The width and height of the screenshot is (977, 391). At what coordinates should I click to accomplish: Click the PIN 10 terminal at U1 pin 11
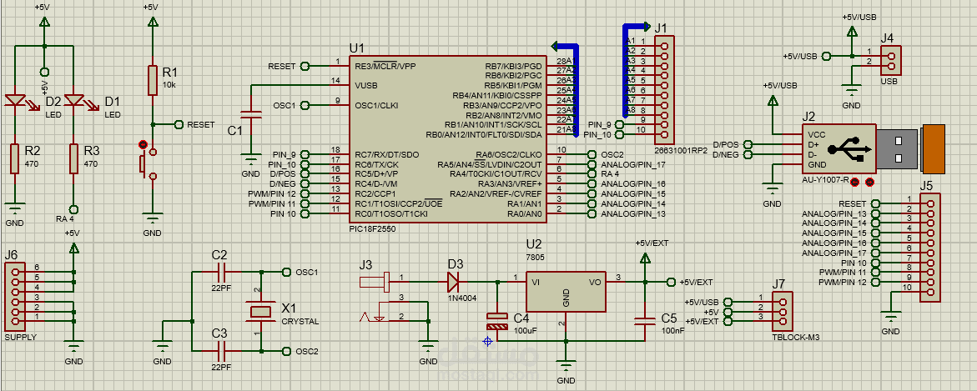[x=305, y=214]
